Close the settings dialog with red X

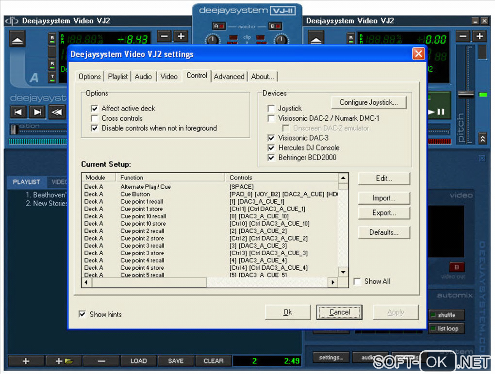(x=419, y=54)
